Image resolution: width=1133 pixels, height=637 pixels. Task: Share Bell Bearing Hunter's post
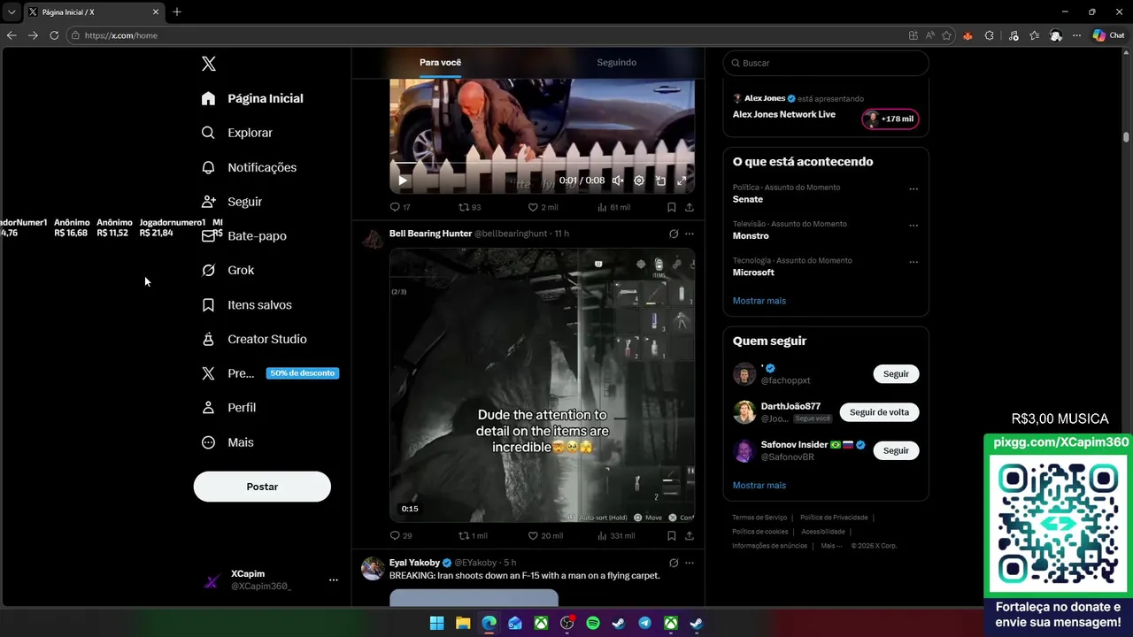click(690, 535)
